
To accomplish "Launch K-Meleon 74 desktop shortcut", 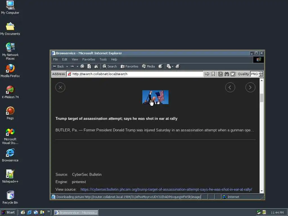I will click(x=10, y=92).
